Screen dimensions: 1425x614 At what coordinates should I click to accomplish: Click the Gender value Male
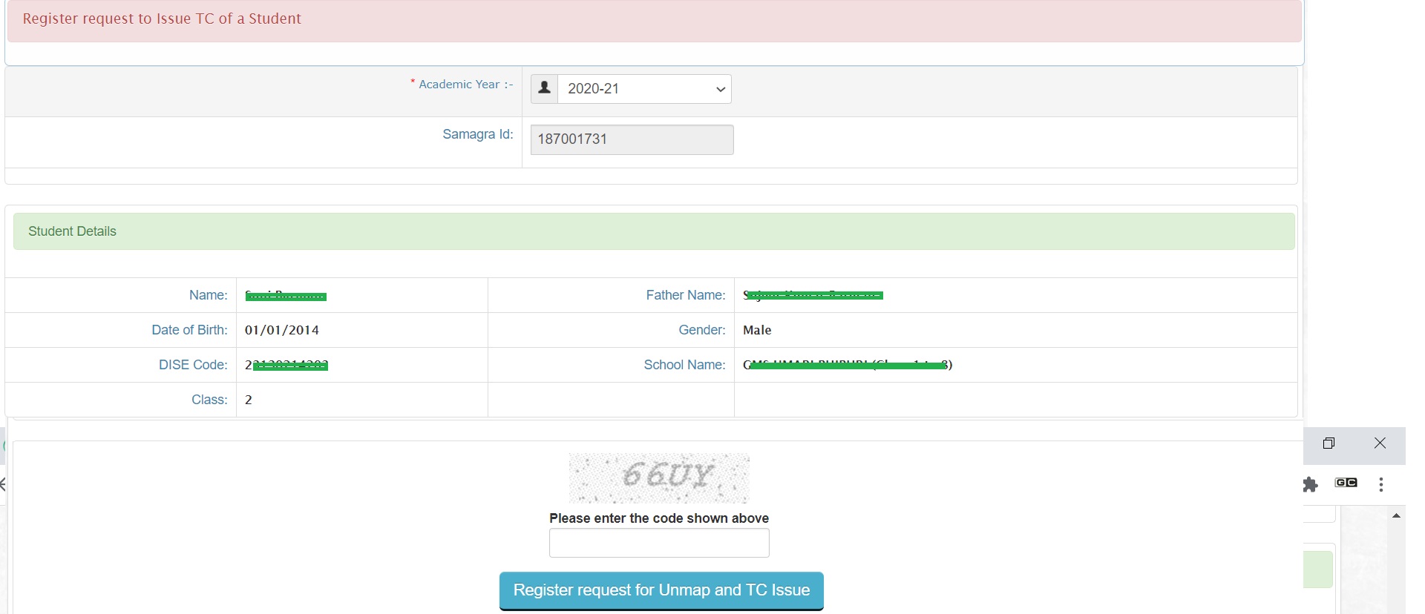(757, 330)
